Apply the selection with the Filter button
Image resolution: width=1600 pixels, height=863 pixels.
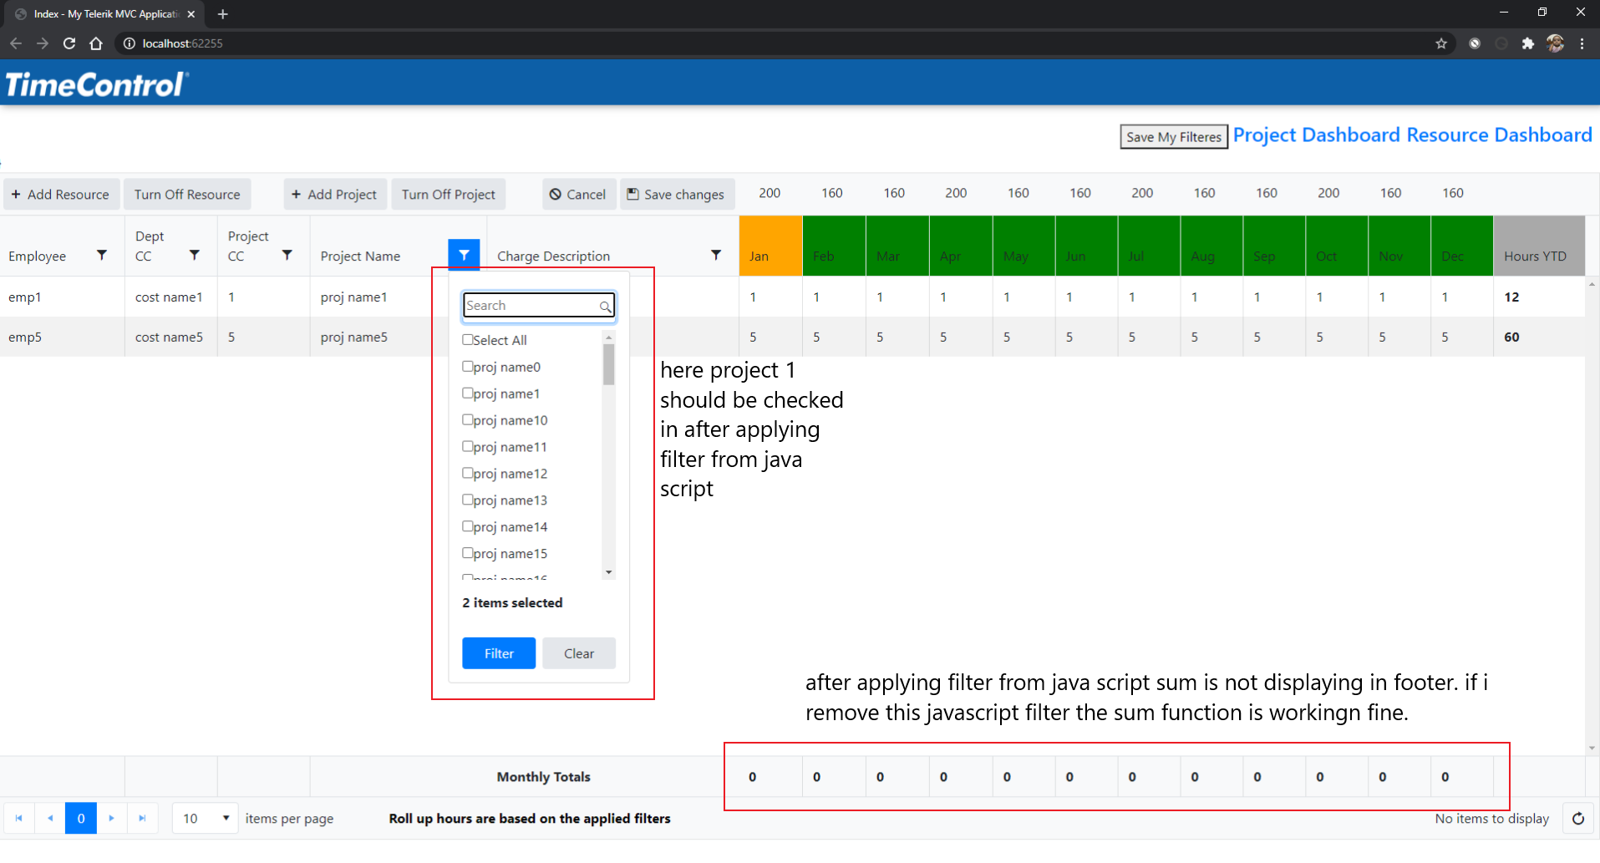pyautogui.click(x=499, y=653)
